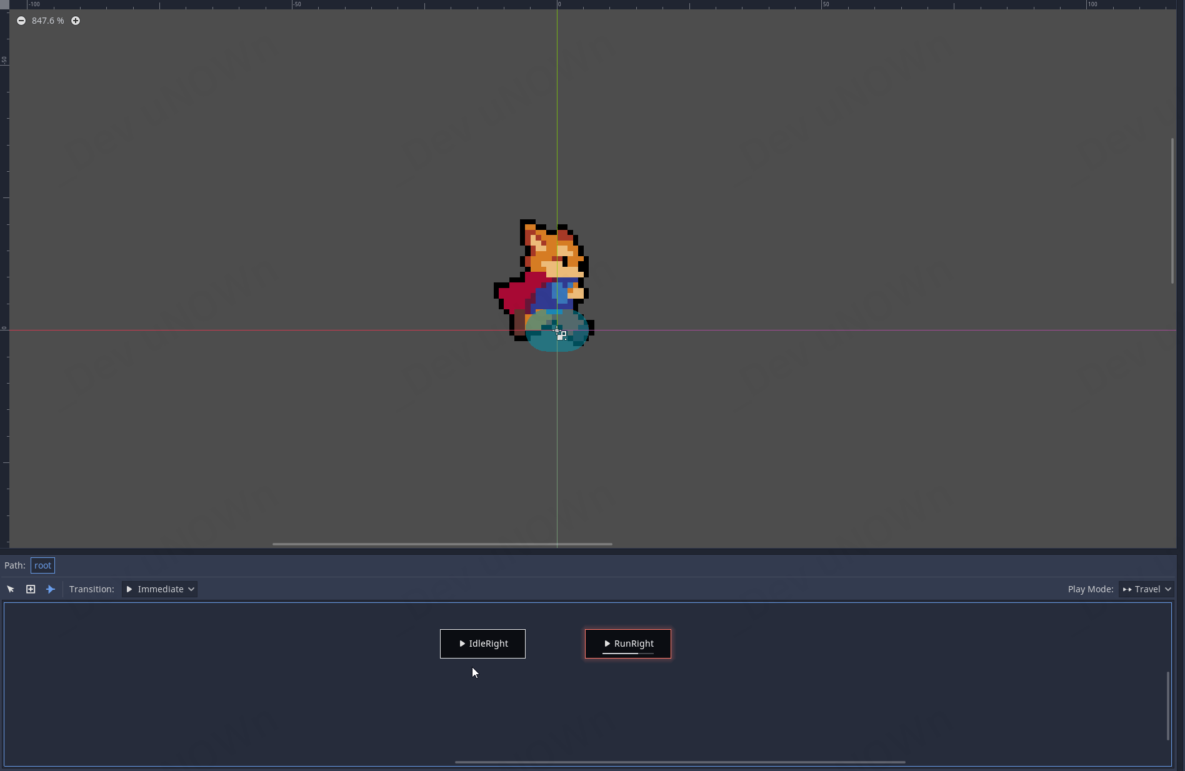Image resolution: width=1185 pixels, height=771 pixels.
Task: Activate the create new nodes tool
Action: click(x=31, y=589)
